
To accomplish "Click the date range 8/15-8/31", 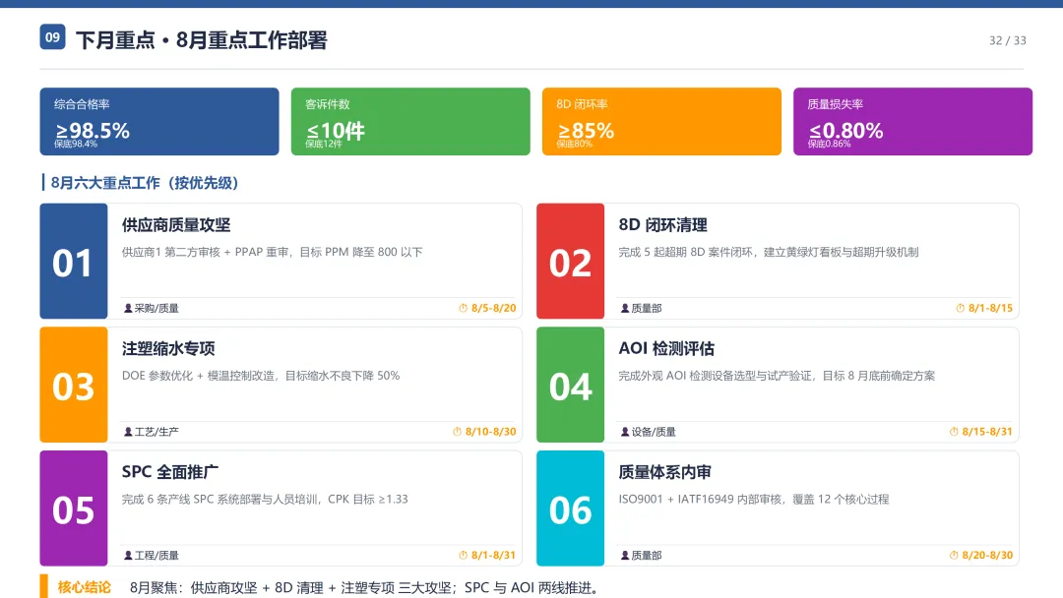I will point(987,432).
